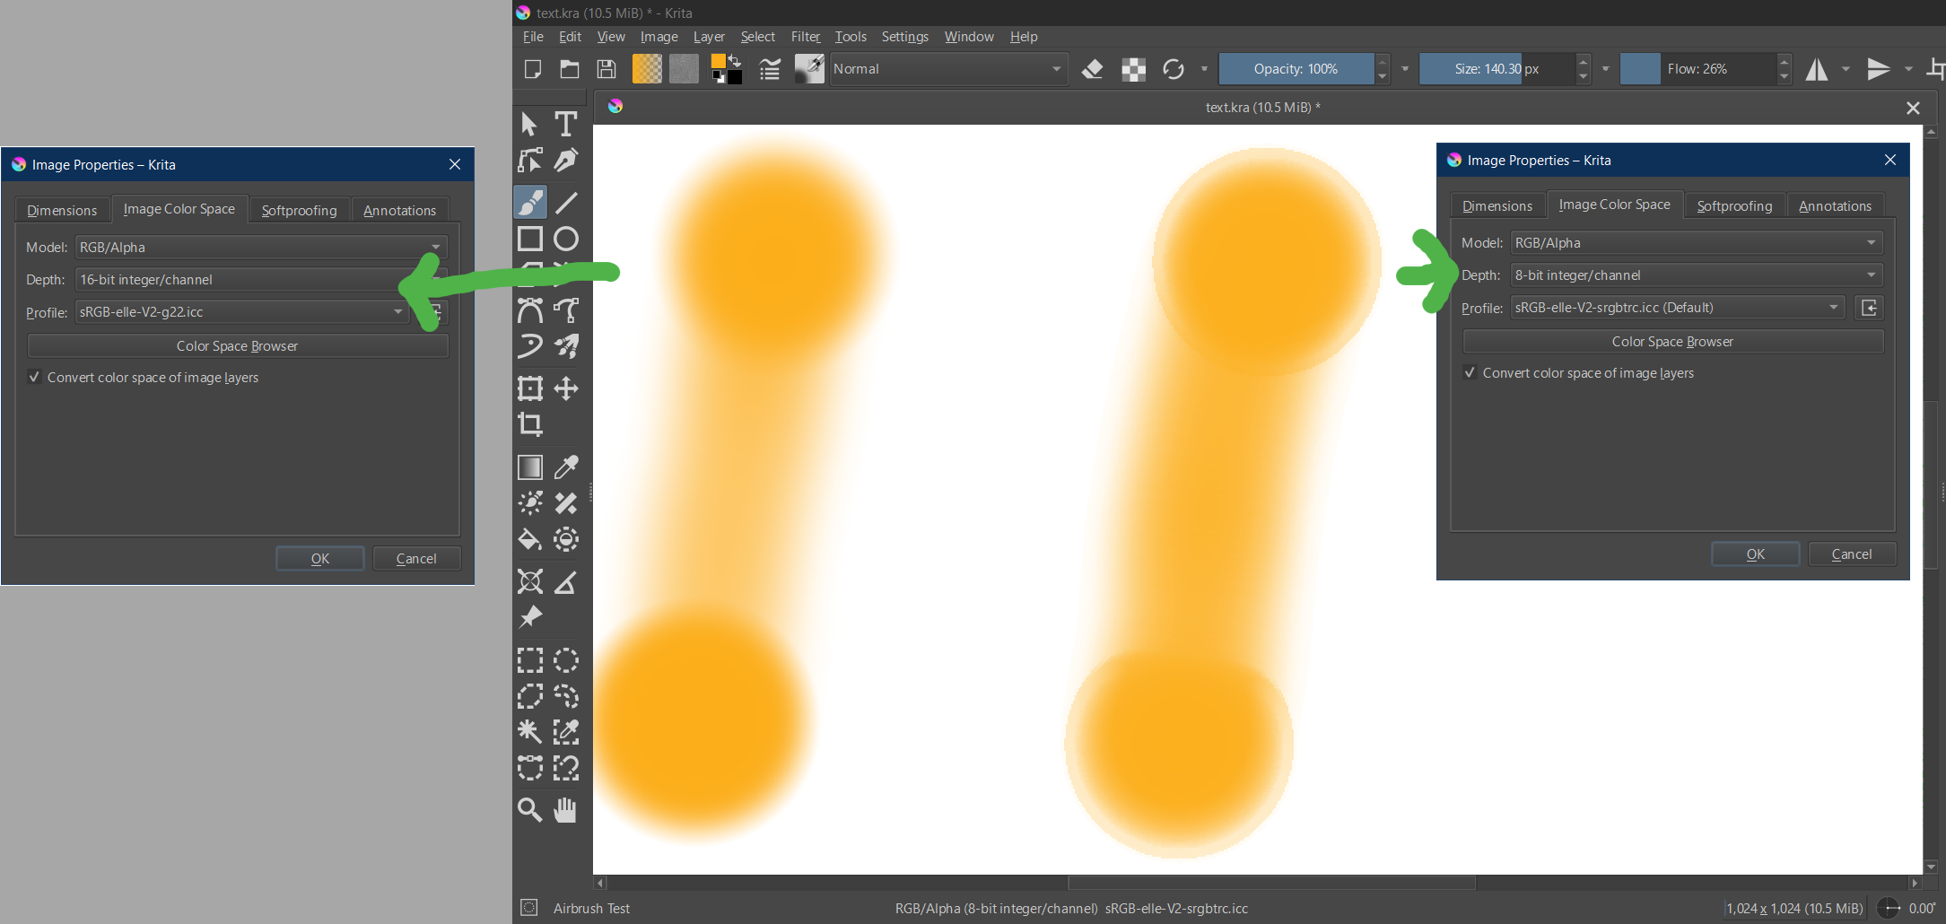The image size is (1946, 924).
Task: Increase brush size with stepper up arrow
Action: 1584,62
